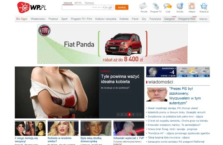Open the Allegro hand icon
The image size is (223, 145).
coord(192,6)
